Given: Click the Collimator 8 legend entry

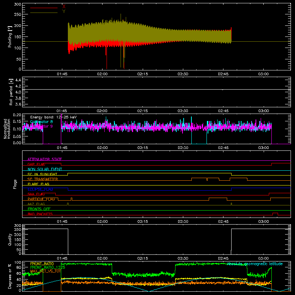Looking at the screenshot, I should pyautogui.click(x=41, y=122).
